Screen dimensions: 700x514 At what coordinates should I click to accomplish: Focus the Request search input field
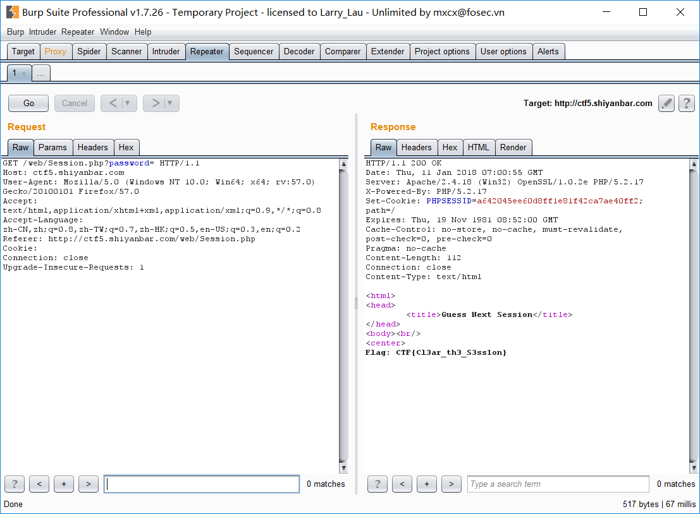click(202, 484)
